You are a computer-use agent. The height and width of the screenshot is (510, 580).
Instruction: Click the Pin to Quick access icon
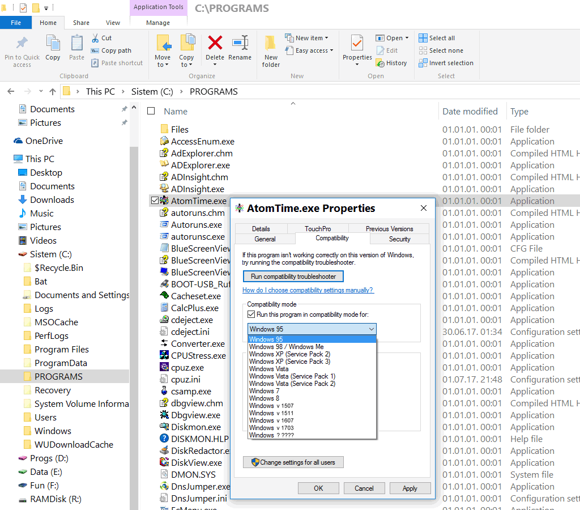click(22, 43)
